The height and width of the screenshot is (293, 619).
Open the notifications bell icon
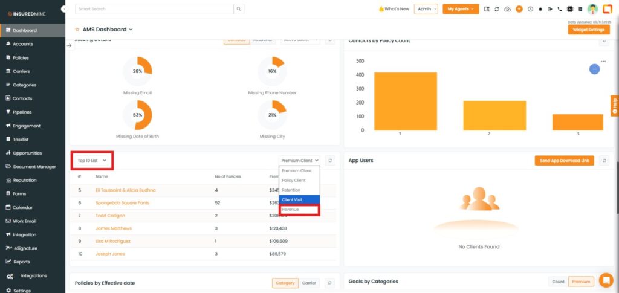pos(540,9)
